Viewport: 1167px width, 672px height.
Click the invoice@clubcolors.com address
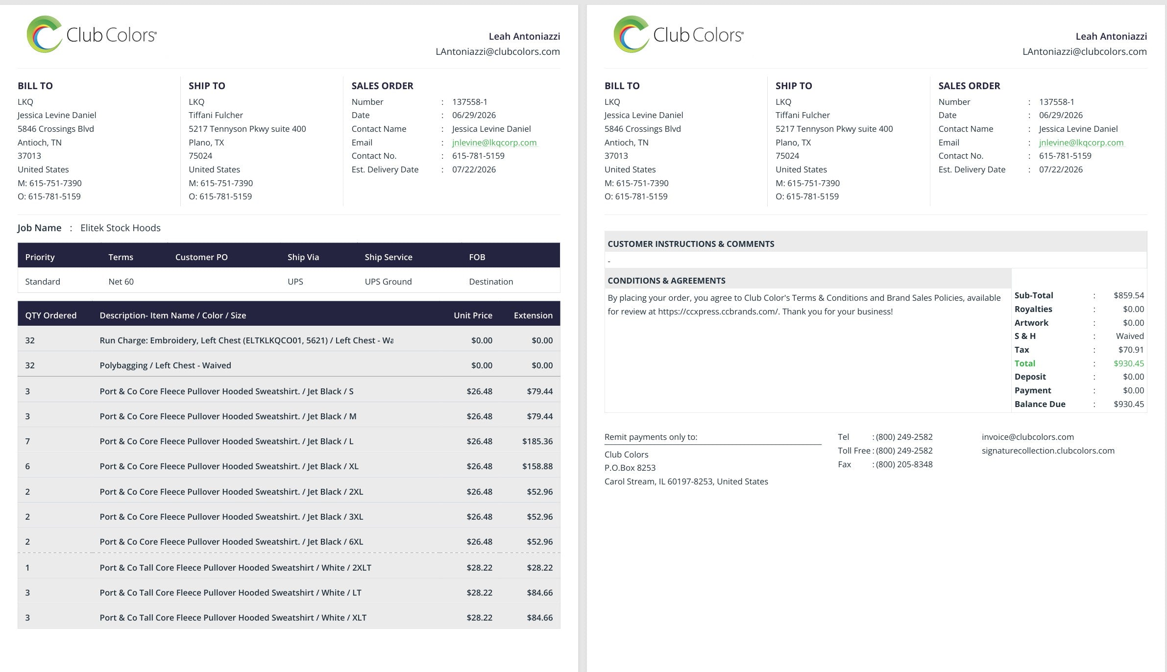1027,437
